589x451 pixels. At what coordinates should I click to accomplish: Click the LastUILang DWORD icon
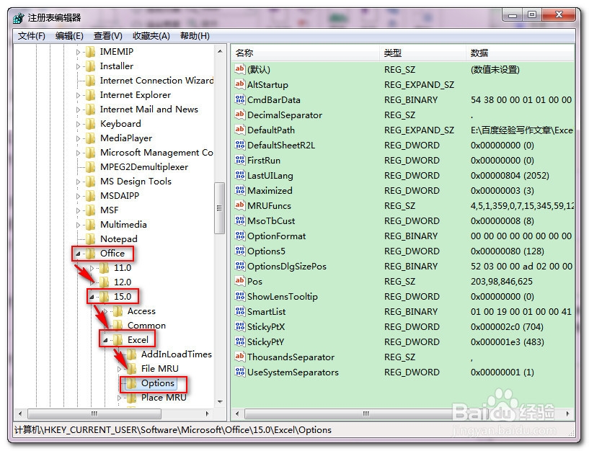[x=239, y=175]
